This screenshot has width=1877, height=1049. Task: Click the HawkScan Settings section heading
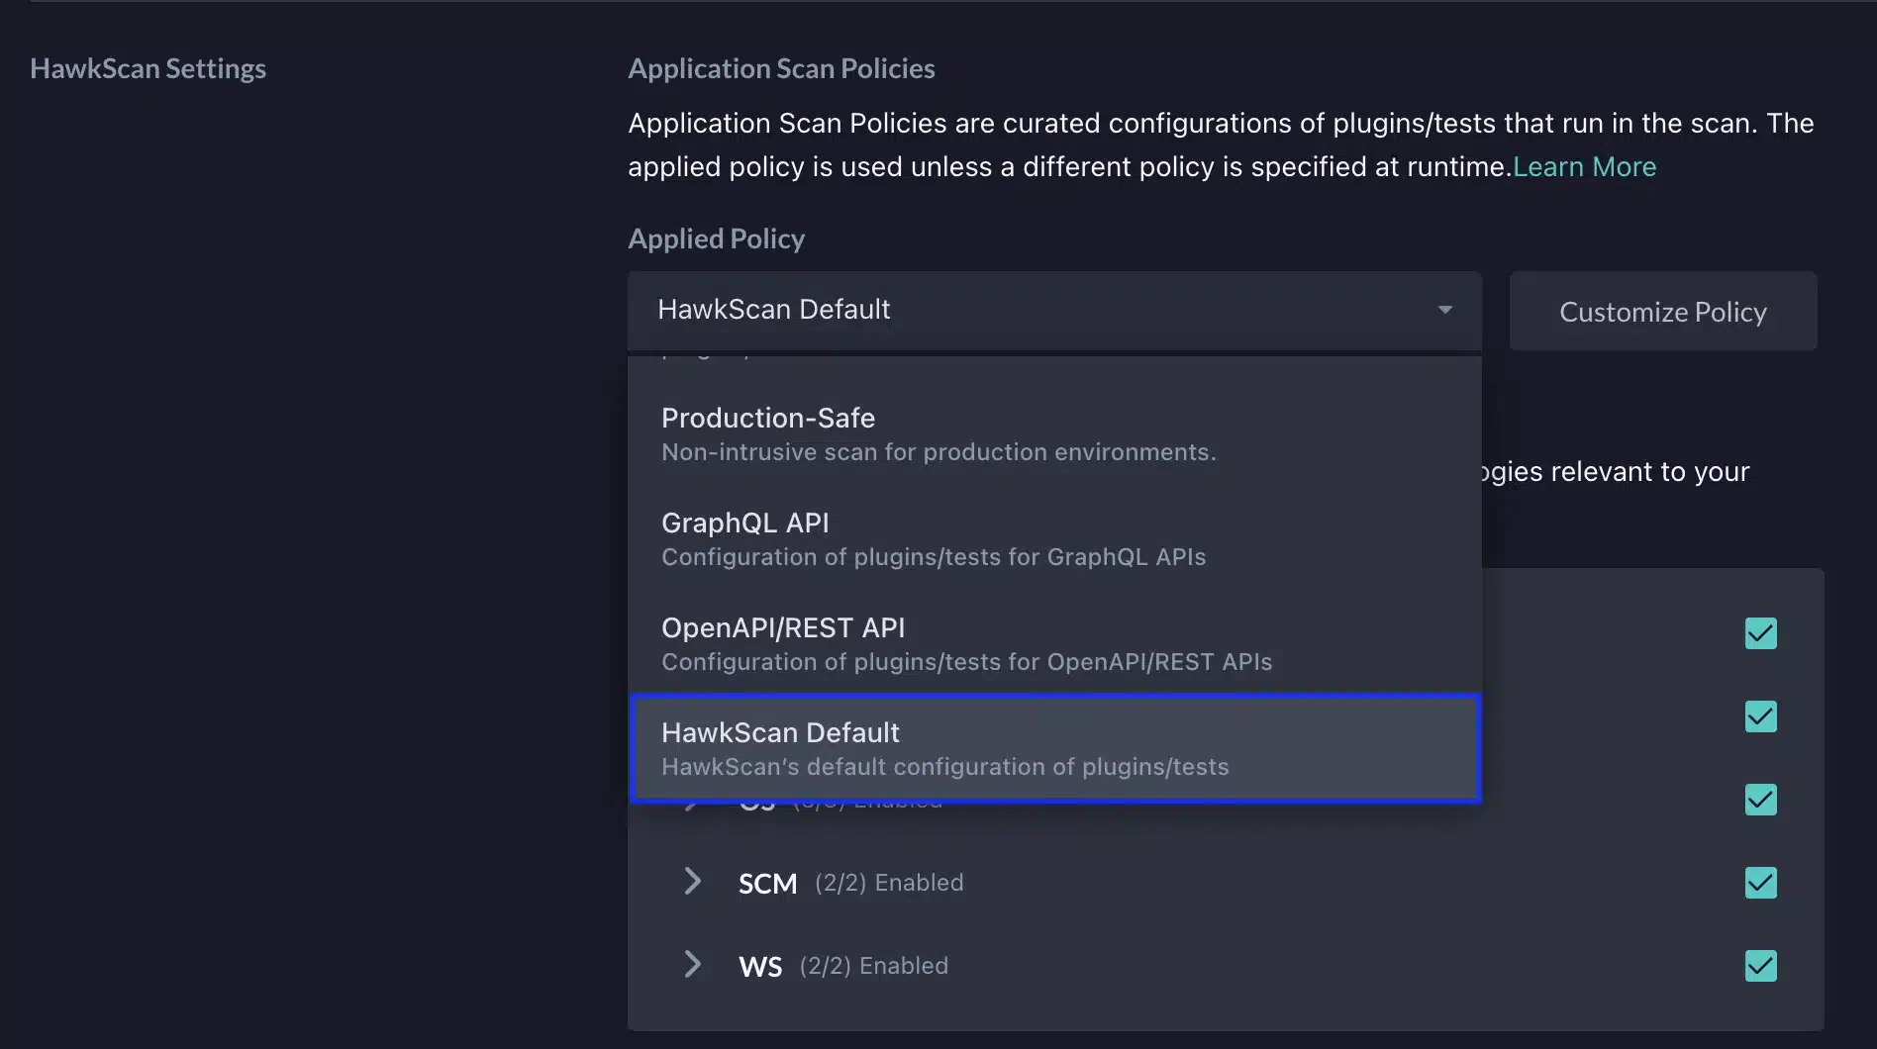tap(148, 68)
